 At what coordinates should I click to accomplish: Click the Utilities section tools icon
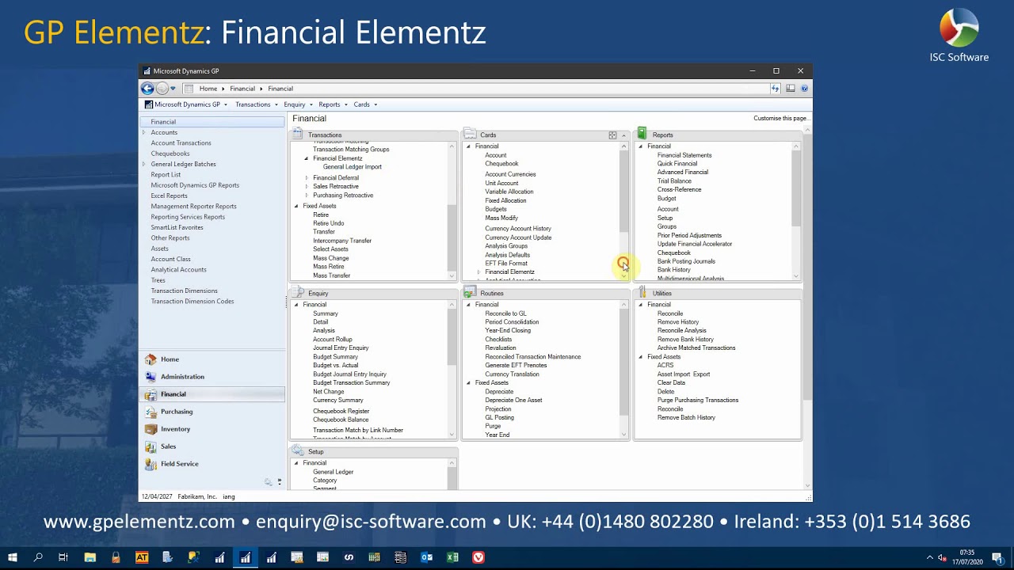tap(642, 293)
